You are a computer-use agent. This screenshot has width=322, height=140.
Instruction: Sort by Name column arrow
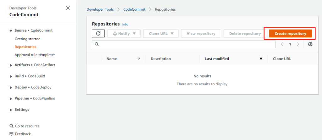coord(139,59)
